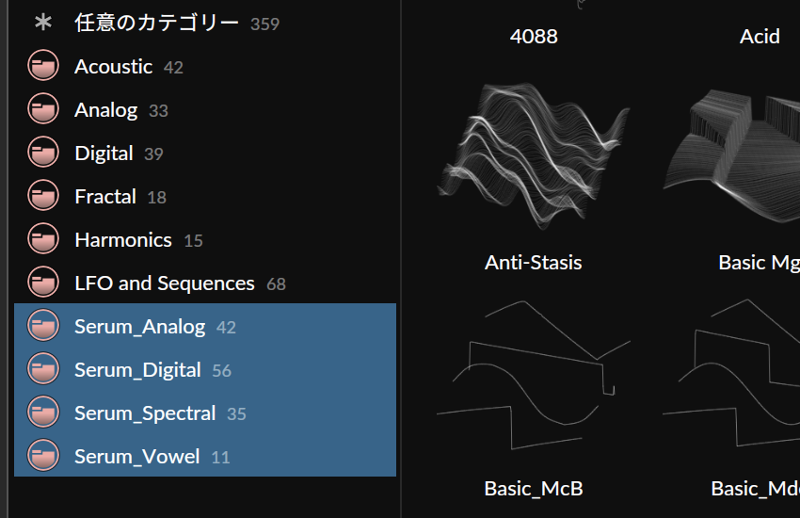The width and height of the screenshot is (800, 518).
Task: Select the Anti-Stasis wavetable thumbnail
Action: pos(534,155)
